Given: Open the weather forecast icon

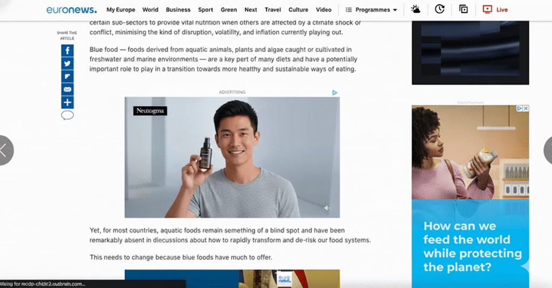Looking at the screenshot, I should click(x=416, y=10).
